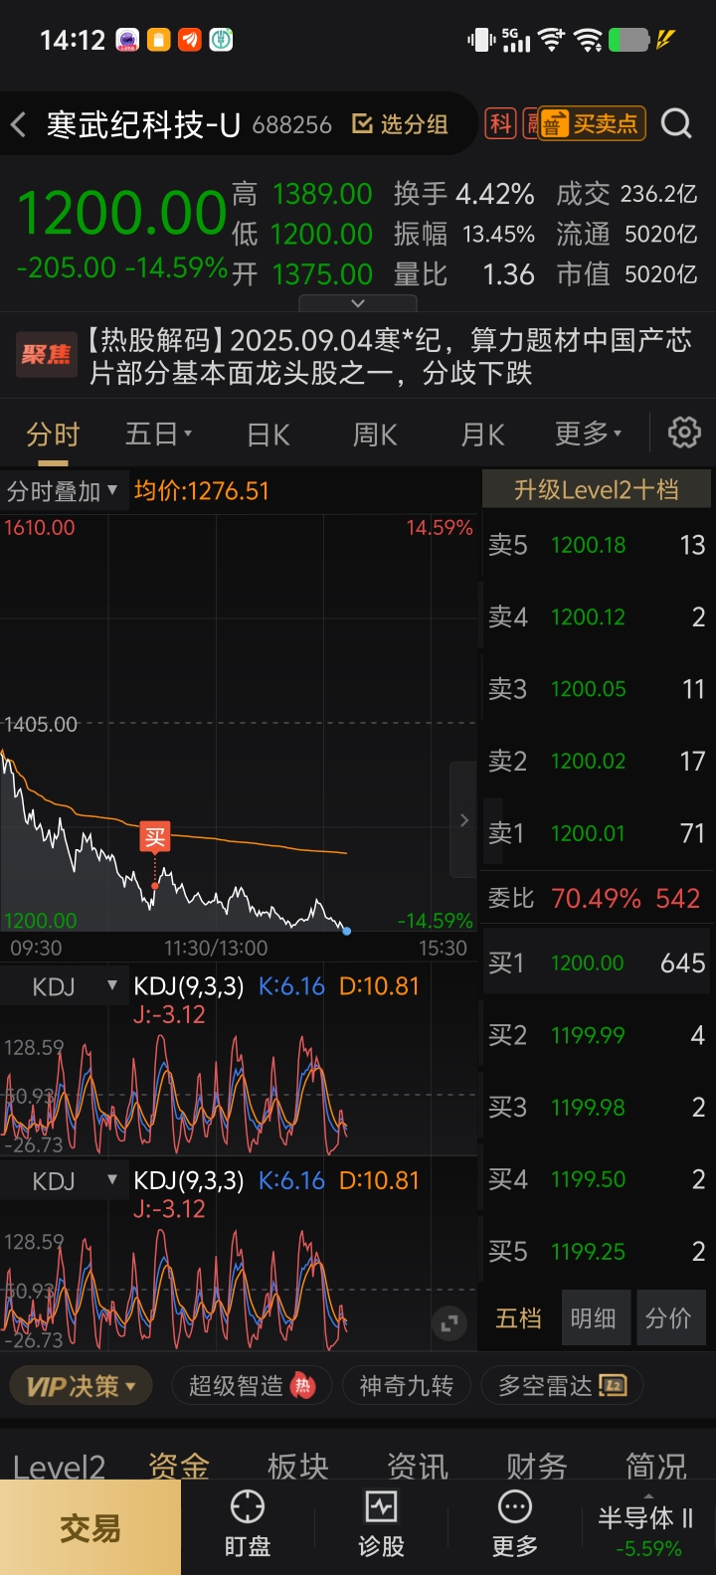Tap the 多空雷达 chip button
This screenshot has height=1575, width=716.
[x=562, y=1385]
